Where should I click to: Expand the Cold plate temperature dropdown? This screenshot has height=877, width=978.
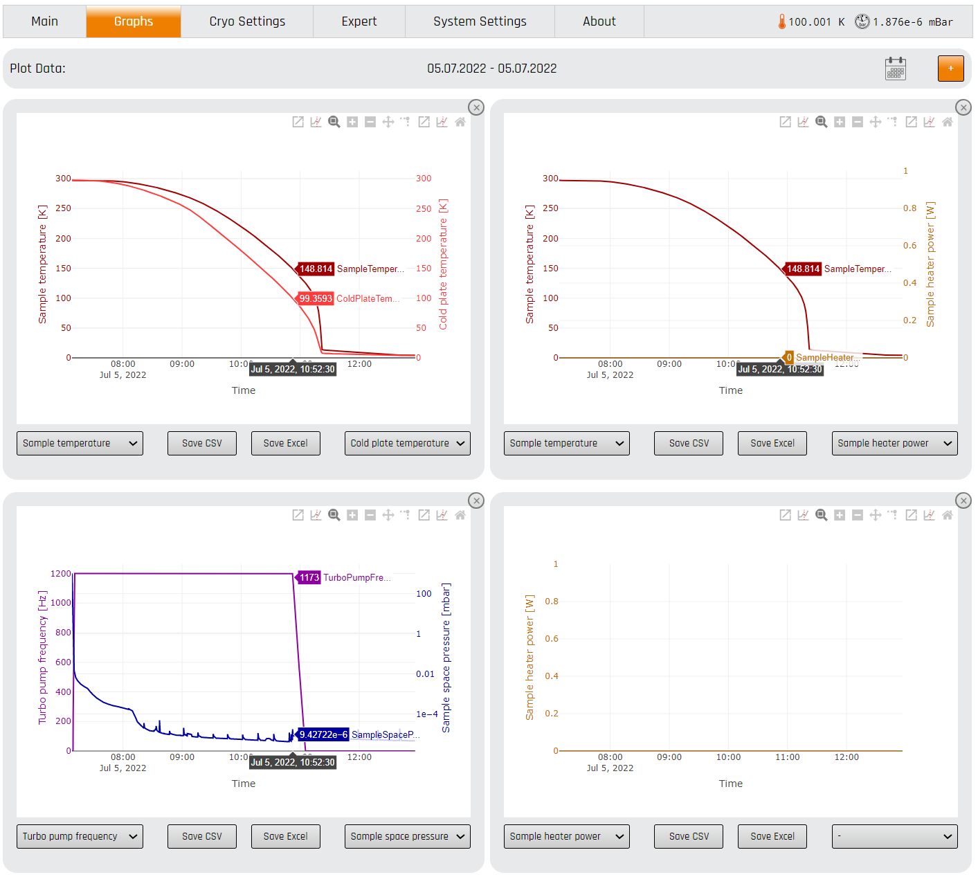(407, 444)
